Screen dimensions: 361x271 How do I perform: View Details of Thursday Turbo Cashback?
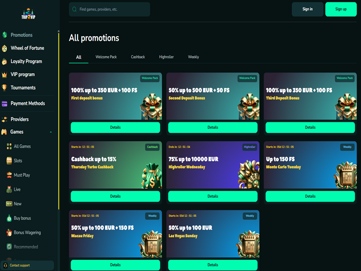coord(115,196)
